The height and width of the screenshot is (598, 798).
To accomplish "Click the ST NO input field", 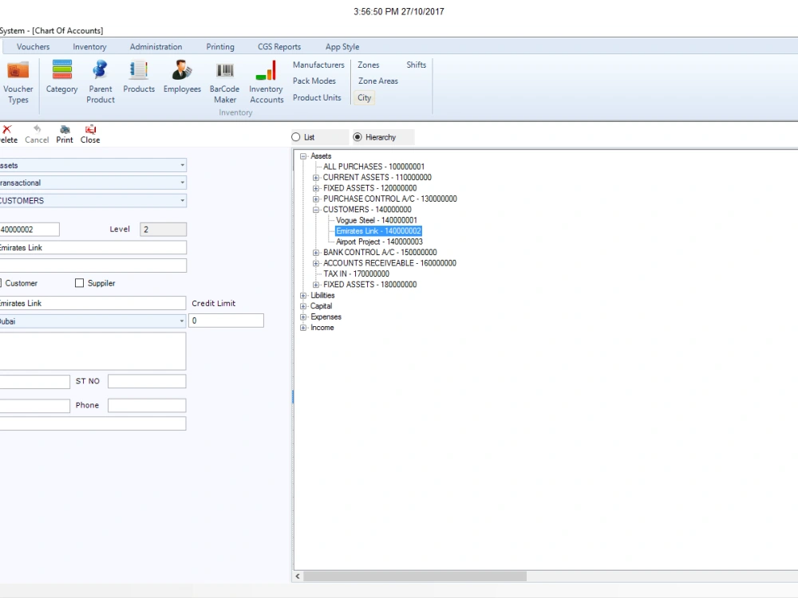I will 147,381.
